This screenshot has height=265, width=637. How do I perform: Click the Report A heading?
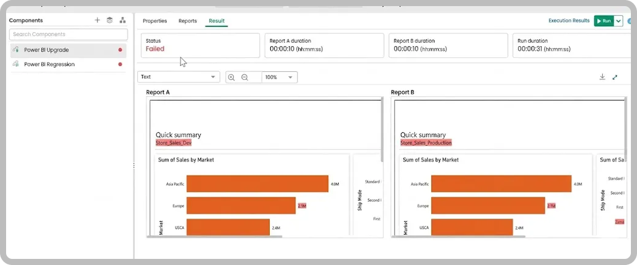click(x=157, y=92)
